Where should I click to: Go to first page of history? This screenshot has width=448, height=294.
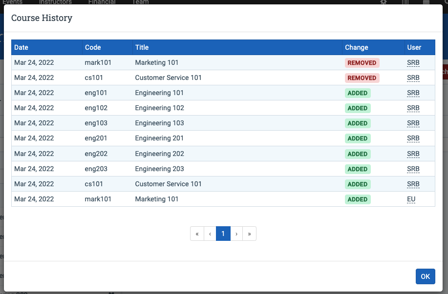(197, 234)
